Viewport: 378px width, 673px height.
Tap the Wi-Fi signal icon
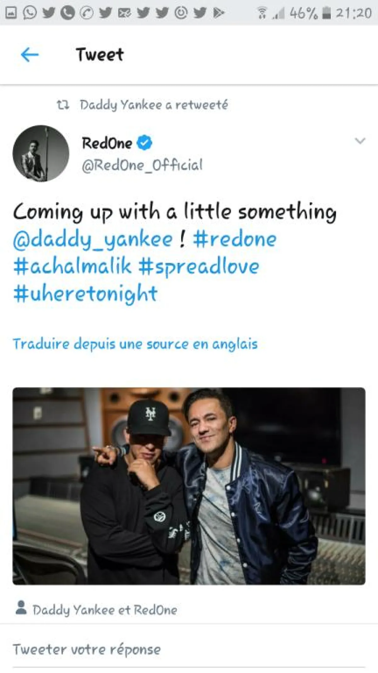pyautogui.click(x=262, y=13)
